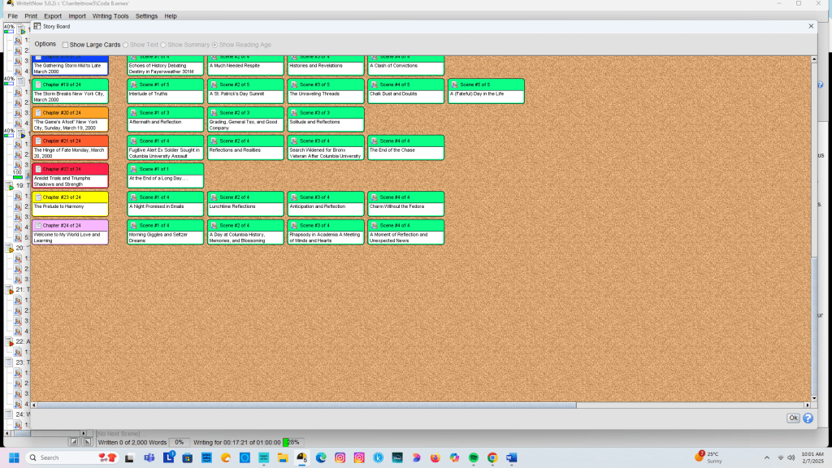Click the Story Board window title icon
Screen dimensions: 832x468
click(37, 27)
